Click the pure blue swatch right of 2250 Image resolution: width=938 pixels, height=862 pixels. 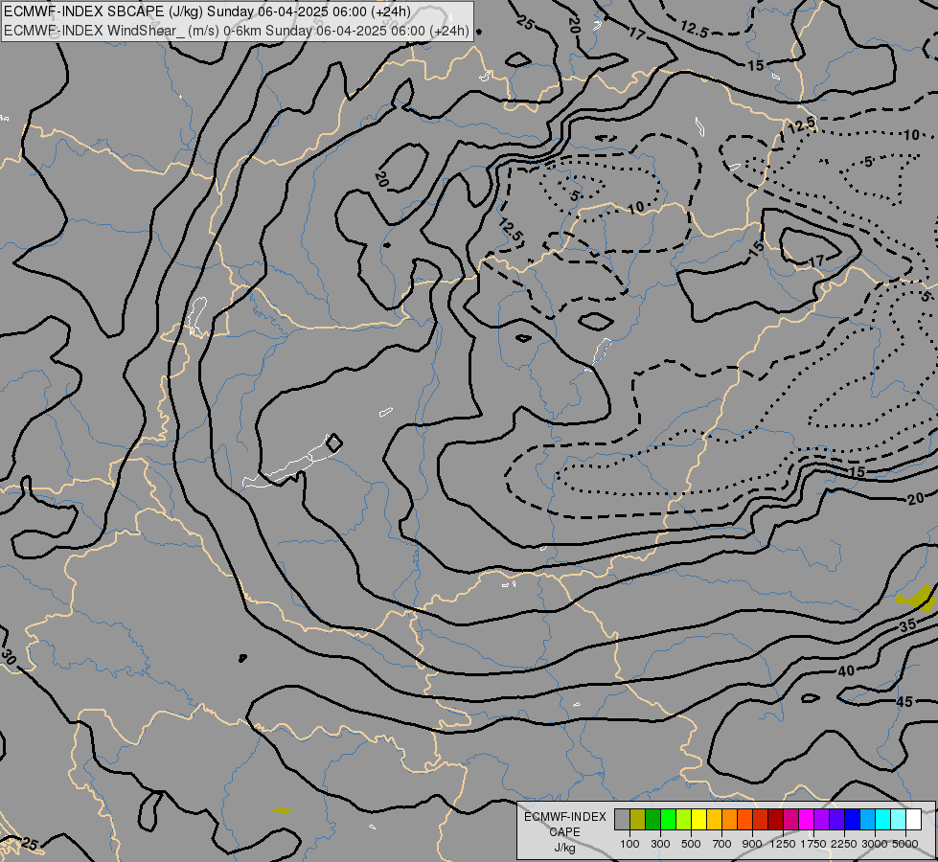coord(852,820)
